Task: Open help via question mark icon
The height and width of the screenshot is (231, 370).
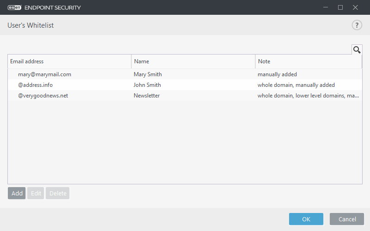Action: (357, 25)
